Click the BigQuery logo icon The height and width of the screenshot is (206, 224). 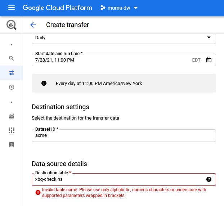pyautogui.click(x=12, y=25)
